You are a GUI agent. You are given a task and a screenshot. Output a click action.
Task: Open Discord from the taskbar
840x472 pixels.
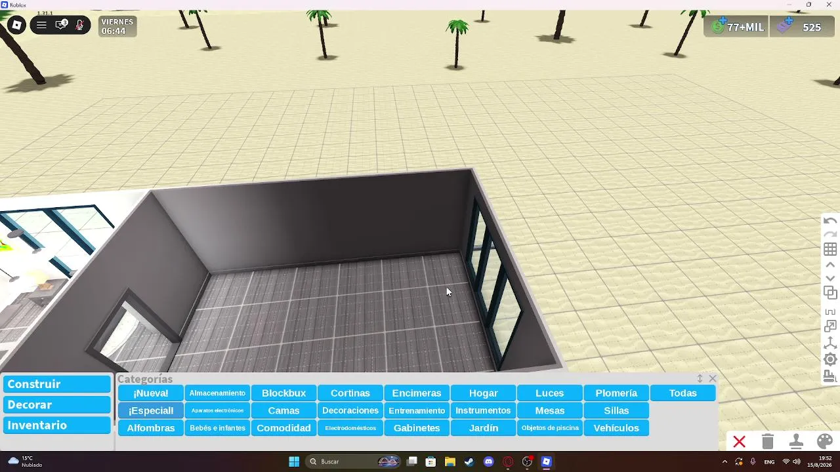tap(488, 462)
